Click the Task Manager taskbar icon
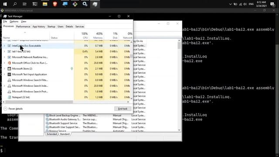This screenshot has width=279, height=157. tap(95, 4)
